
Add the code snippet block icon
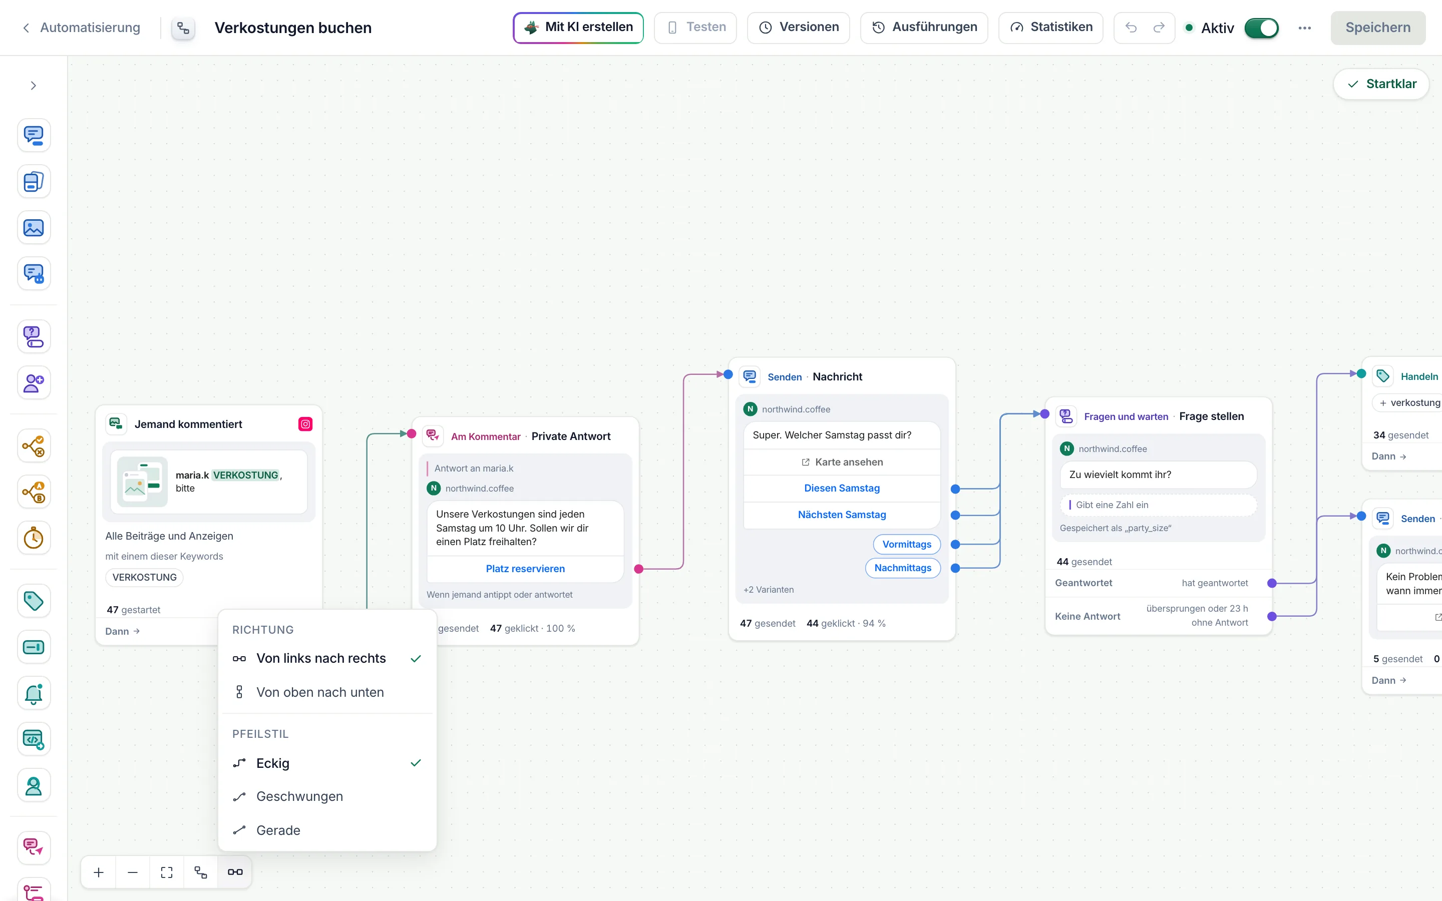[34, 739]
